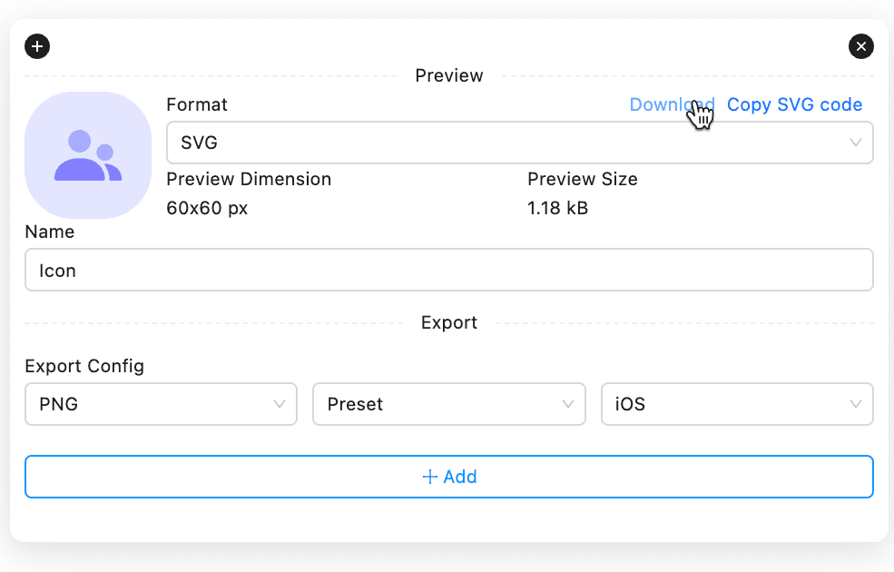Focus the Name input field containing Icon
Screen dimensions: 894x572
tap(448, 270)
